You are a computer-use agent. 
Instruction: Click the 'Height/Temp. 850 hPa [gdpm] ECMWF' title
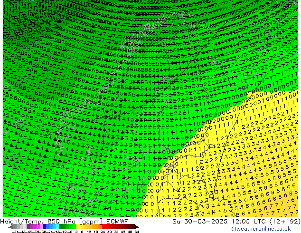(64, 222)
